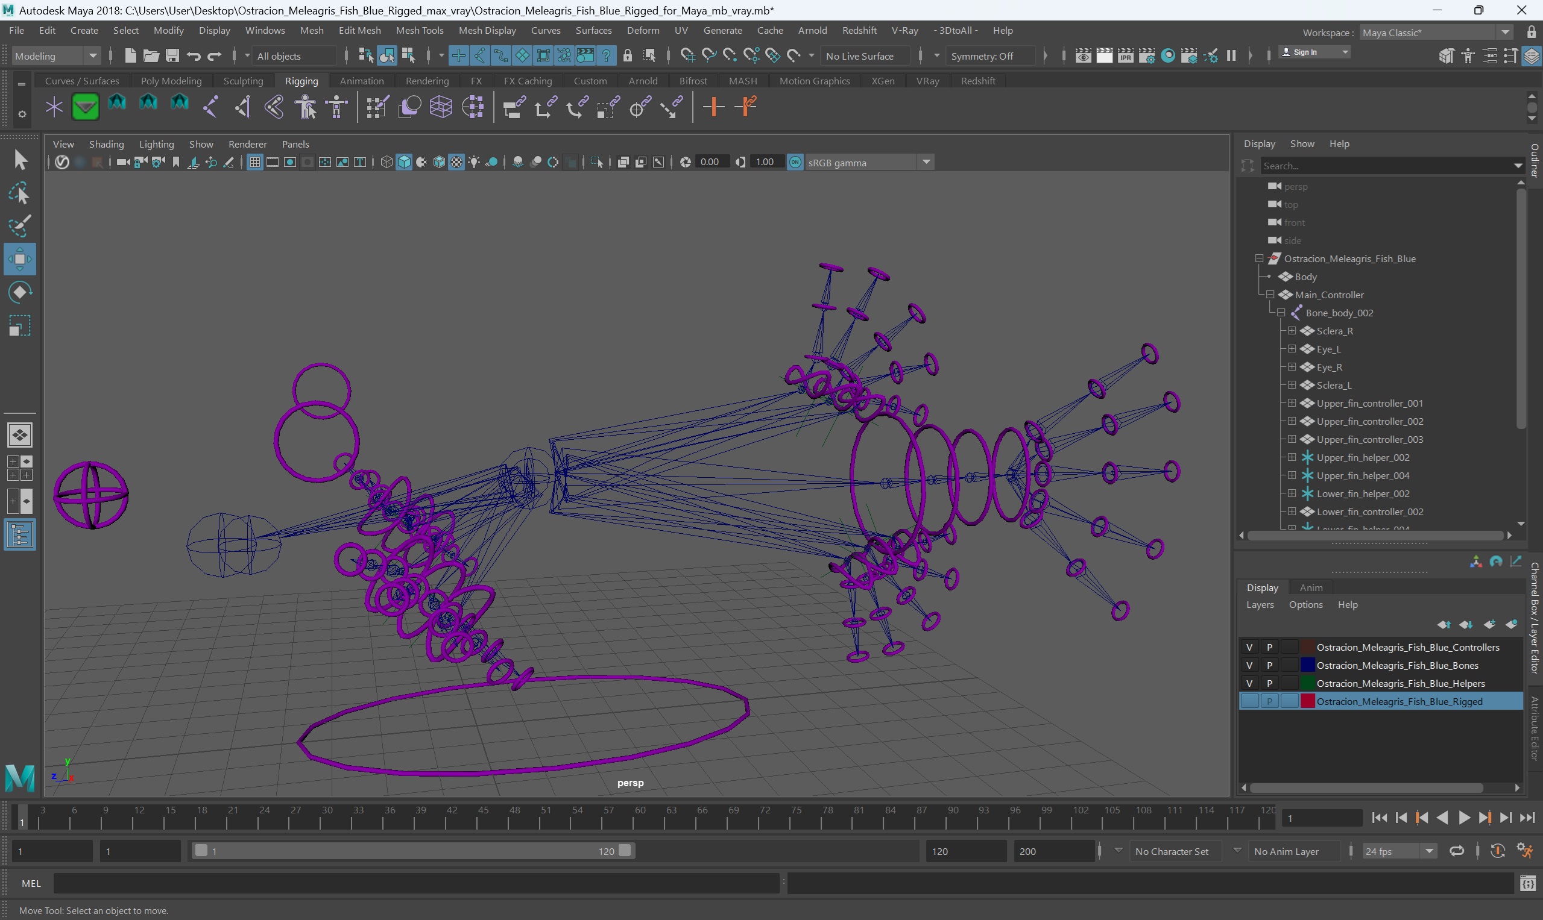Collapse the Main_Controller node
1543x920 pixels.
pyautogui.click(x=1270, y=295)
